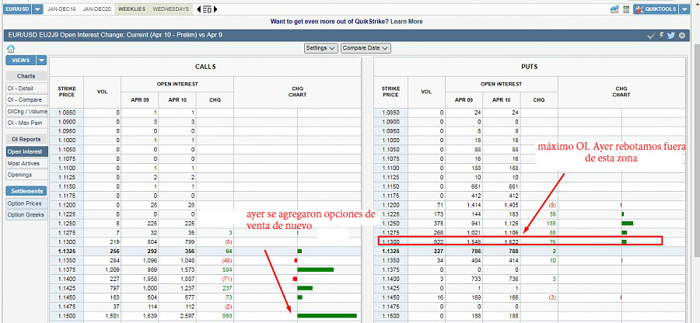Screen dimensions: 700x323
Task: Click the checkmark icon in title bar
Action: 651,36
